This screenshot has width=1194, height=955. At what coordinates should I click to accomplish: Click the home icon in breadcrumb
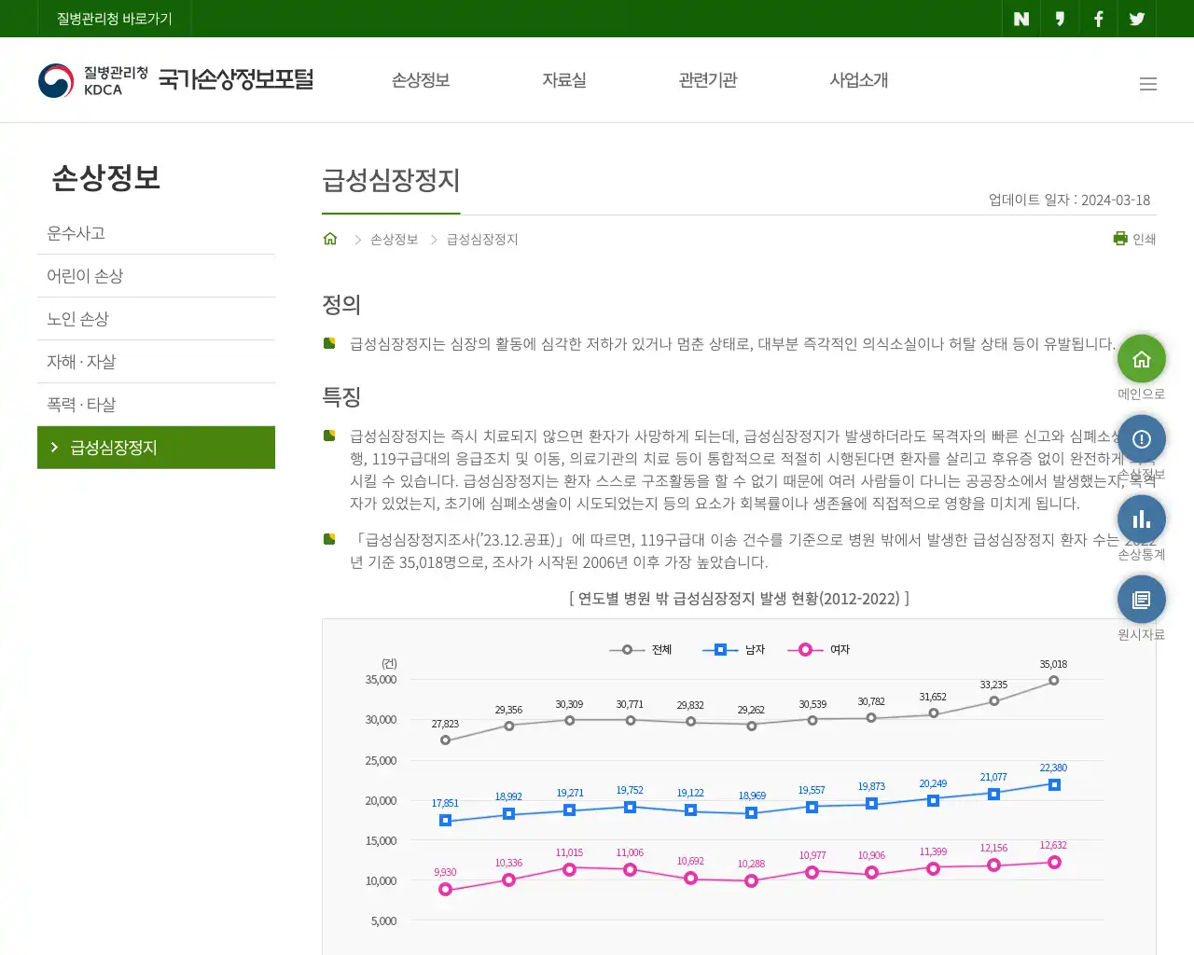330,239
